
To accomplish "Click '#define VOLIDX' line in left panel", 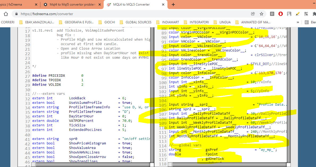I will coord(58,85).
